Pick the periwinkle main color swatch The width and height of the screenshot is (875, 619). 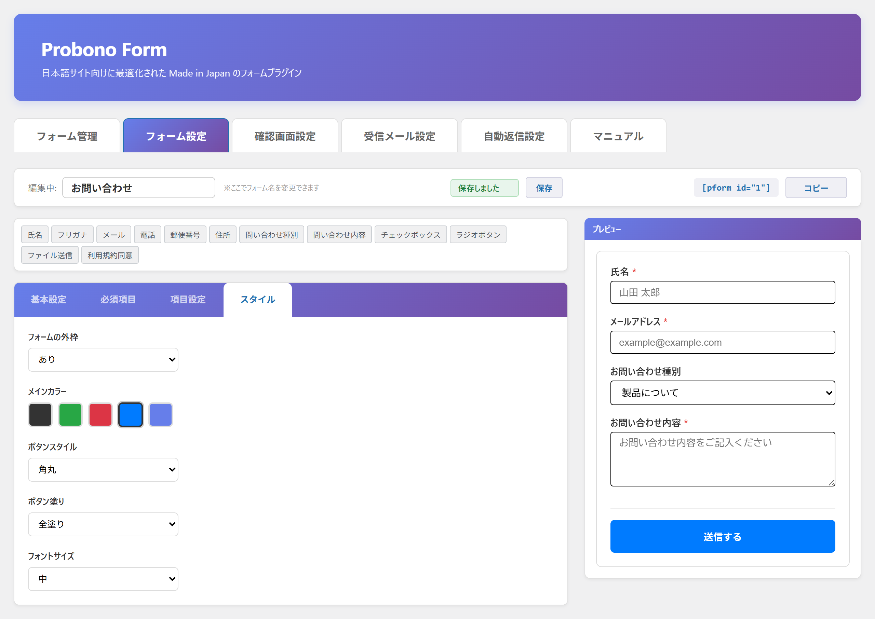pos(161,415)
